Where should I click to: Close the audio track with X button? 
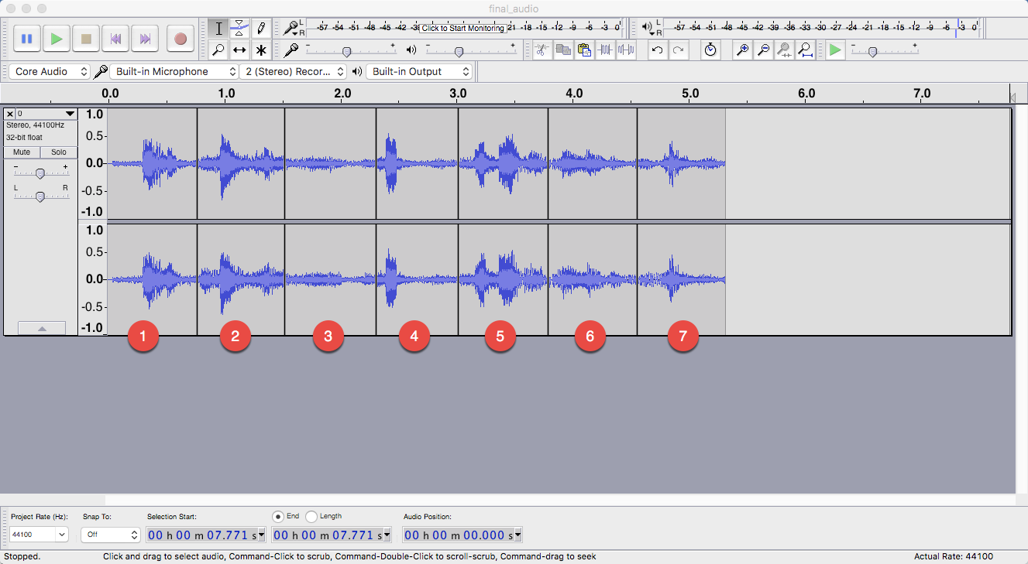[10, 114]
